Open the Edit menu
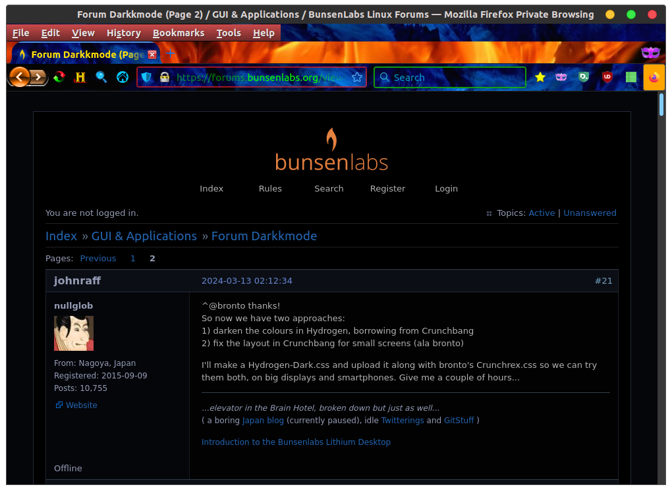672x491 pixels. click(50, 33)
